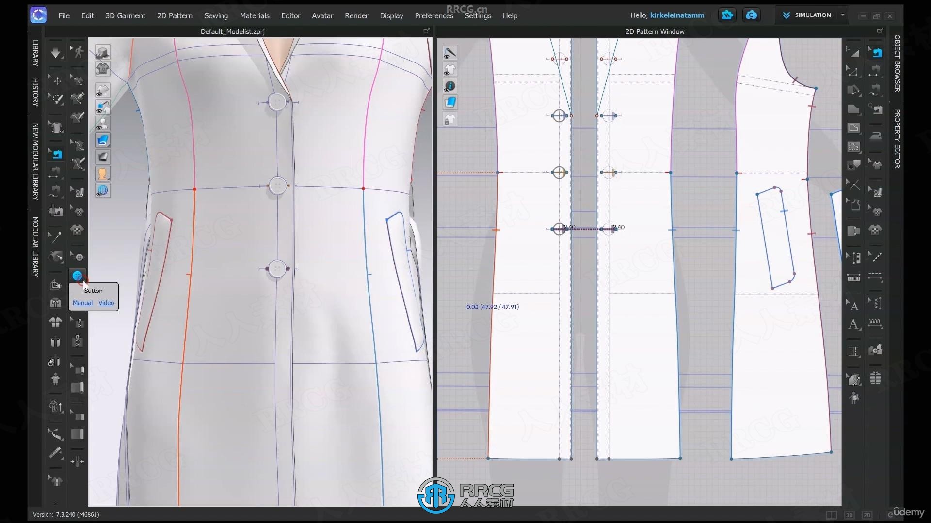This screenshot has height=523, width=931.
Task: Select the 2D tape measure ruler tool
Action: (x=853, y=277)
